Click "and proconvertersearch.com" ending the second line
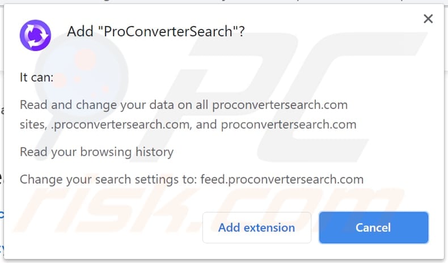The height and width of the screenshot is (263, 448). [x=276, y=125]
